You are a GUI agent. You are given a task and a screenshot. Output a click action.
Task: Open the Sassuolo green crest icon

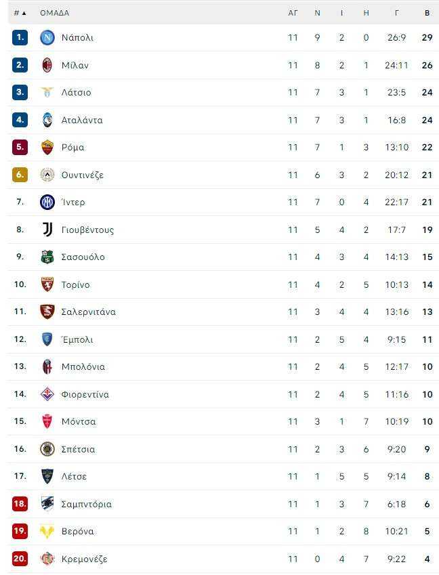point(47,257)
